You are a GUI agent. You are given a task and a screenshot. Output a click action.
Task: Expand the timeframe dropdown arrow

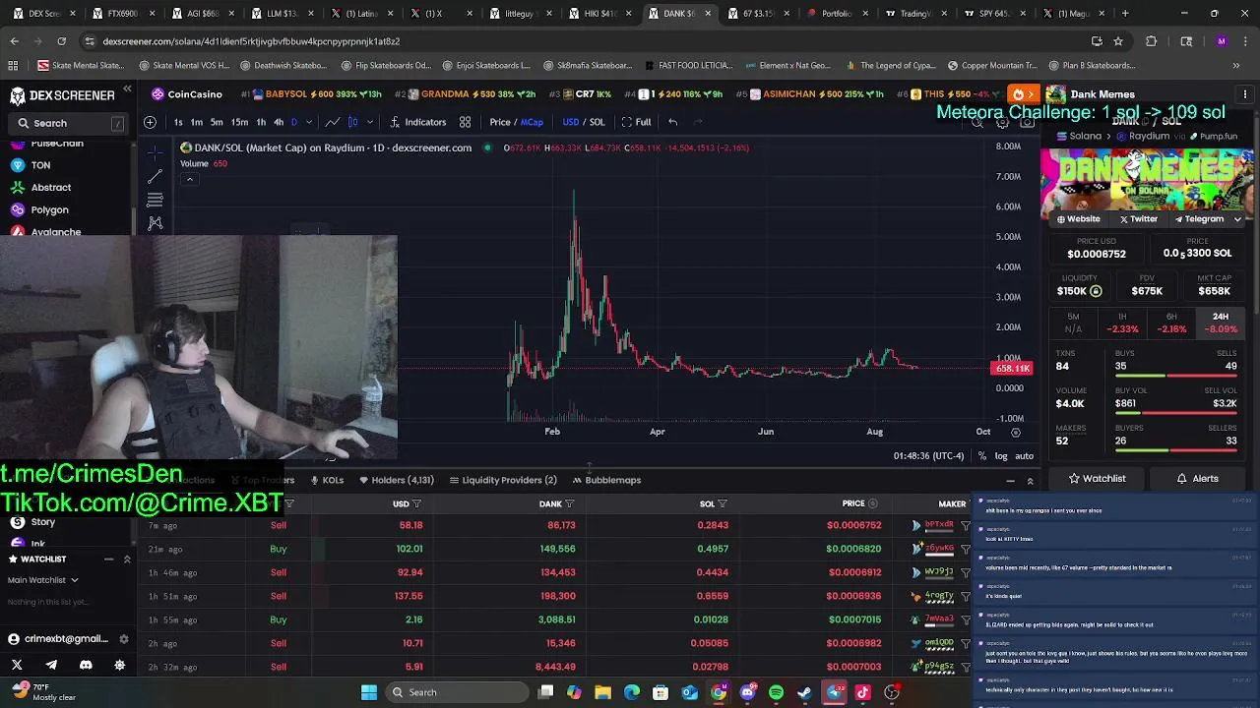pyautogui.click(x=309, y=122)
